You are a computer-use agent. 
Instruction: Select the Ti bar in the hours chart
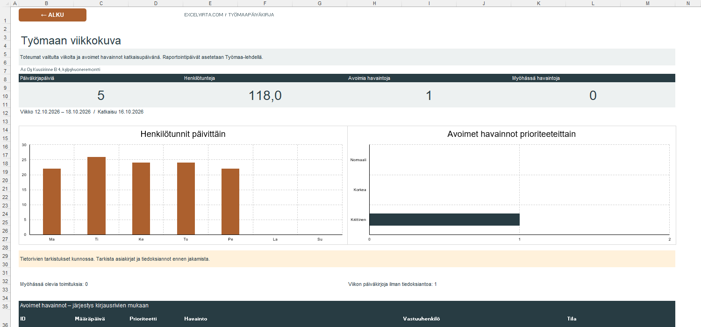pyautogui.click(x=96, y=196)
